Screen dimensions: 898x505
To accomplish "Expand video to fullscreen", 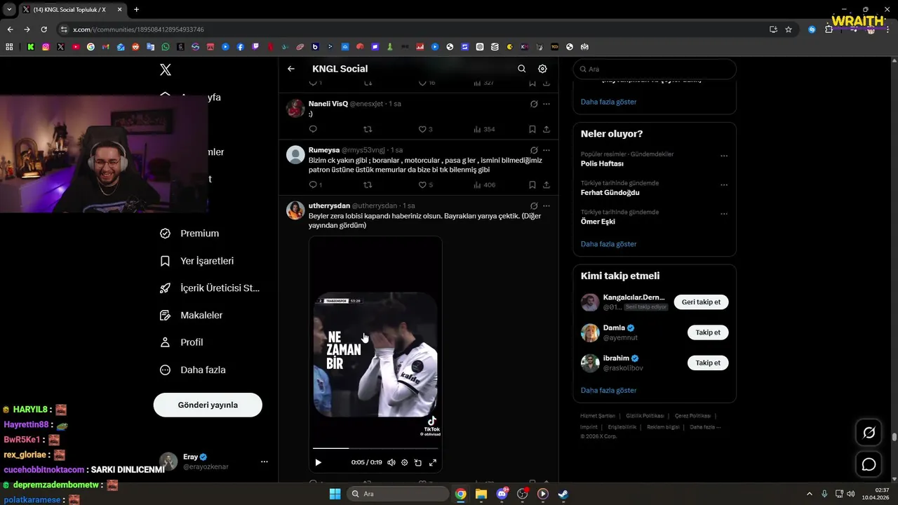I will [433, 462].
